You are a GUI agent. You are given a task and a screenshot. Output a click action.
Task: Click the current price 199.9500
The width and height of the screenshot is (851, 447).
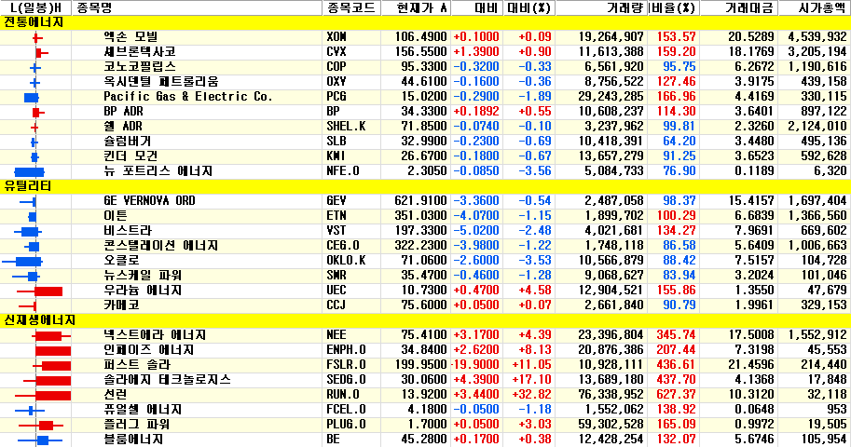420,364
